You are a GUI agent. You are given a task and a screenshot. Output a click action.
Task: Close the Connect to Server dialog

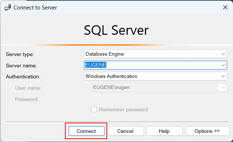(225, 7)
